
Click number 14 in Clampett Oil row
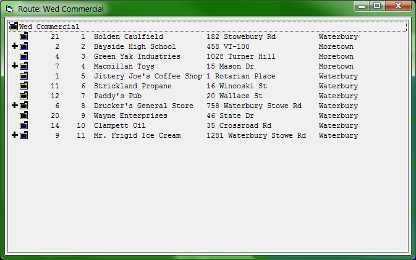coord(55,125)
